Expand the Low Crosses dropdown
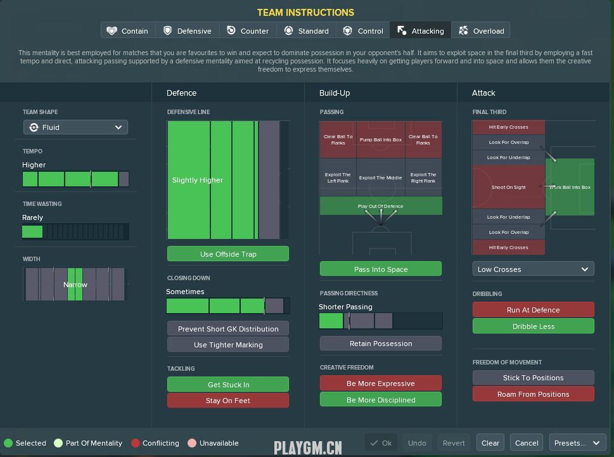 533,269
